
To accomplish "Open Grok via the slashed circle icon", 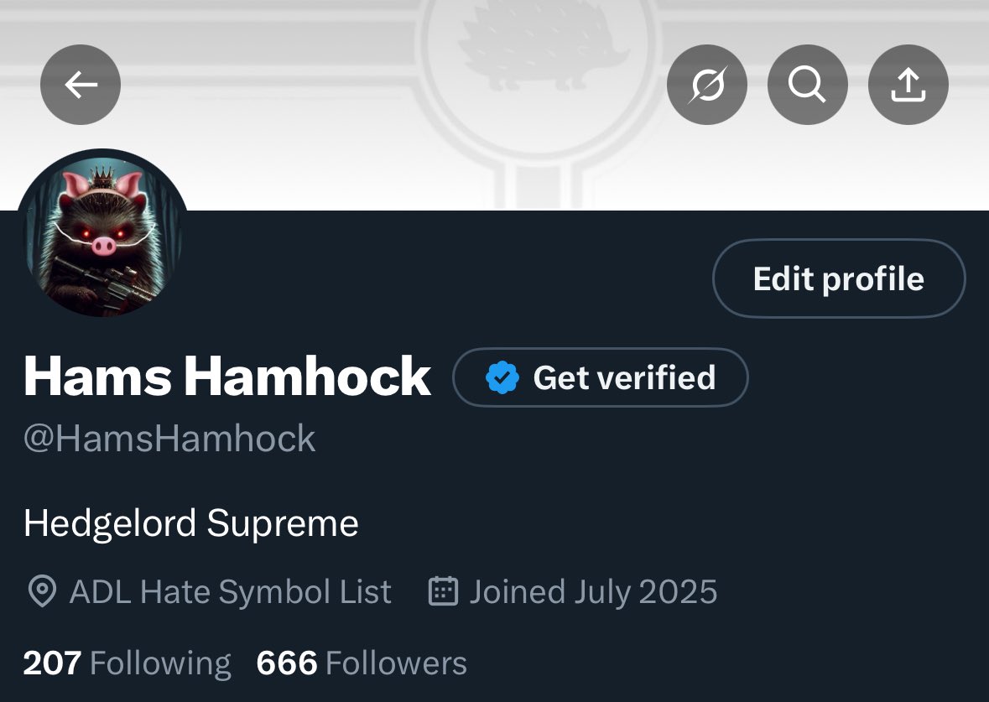I will pos(707,85).
